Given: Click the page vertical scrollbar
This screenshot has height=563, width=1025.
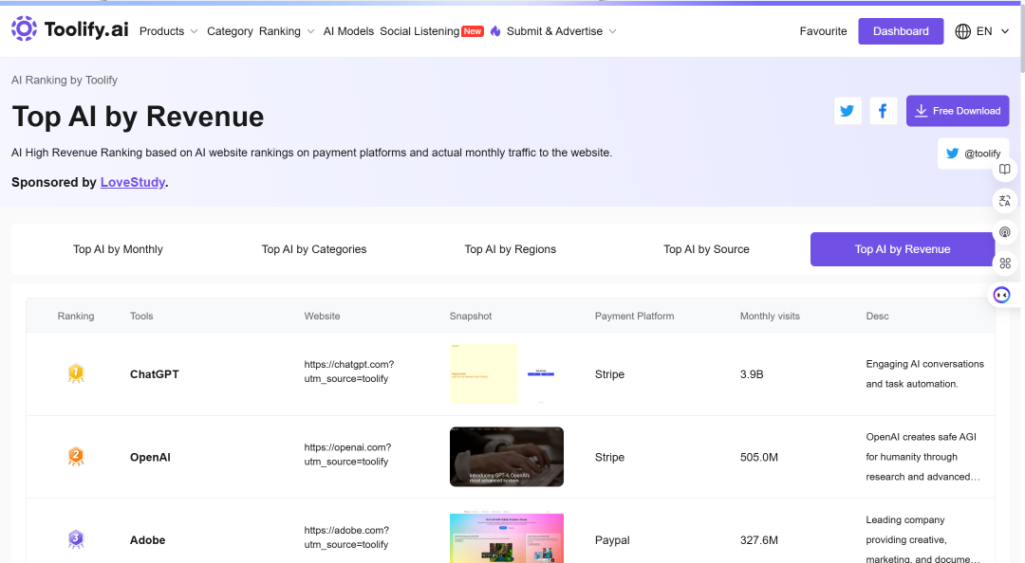Looking at the screenshot, I should point(1021,39).
